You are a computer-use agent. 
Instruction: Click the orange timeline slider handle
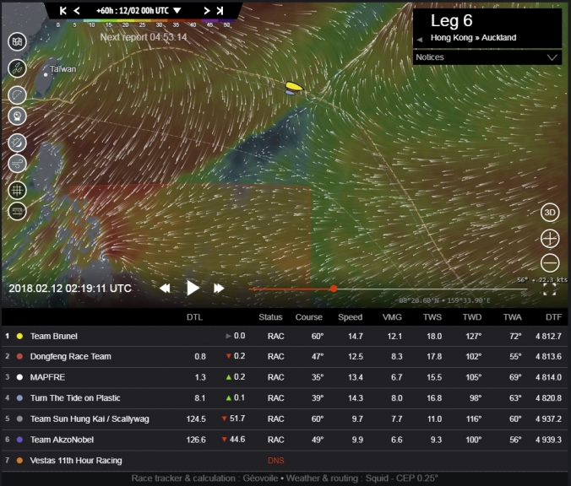click(x=334, y=289)
